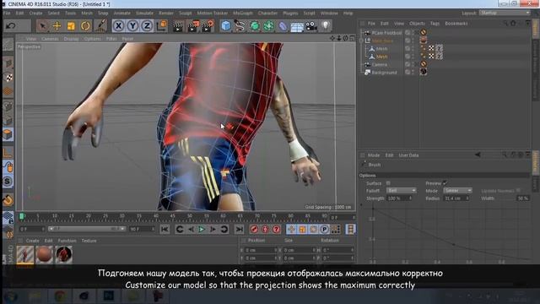This screenshot has height=304, width=540.
Task: Click Render to Picture Viewer icon
Action: [x=193, y=26]
